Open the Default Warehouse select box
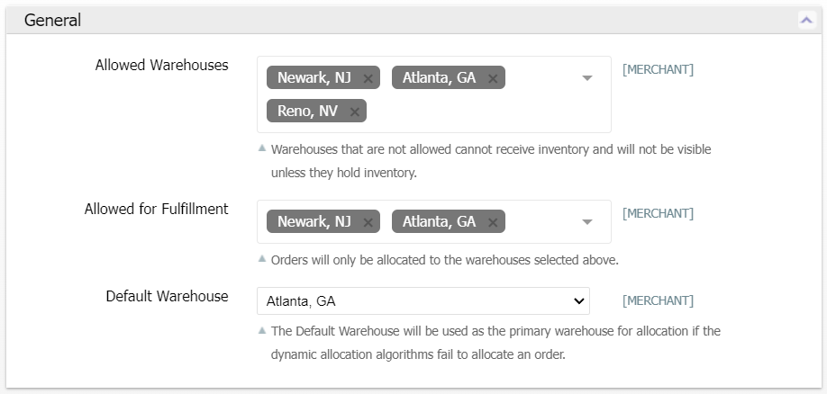The height and width of the screenshot is (394, 827). (x=423, y=301)
